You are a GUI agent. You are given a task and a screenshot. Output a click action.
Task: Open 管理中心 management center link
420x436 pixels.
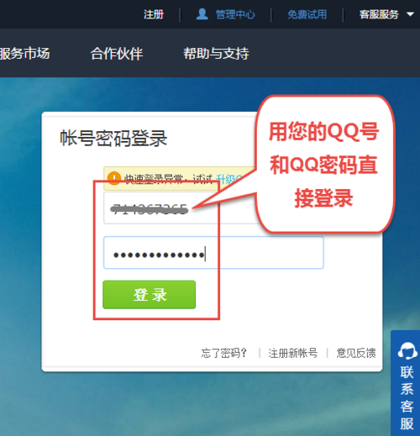(235, 14)
